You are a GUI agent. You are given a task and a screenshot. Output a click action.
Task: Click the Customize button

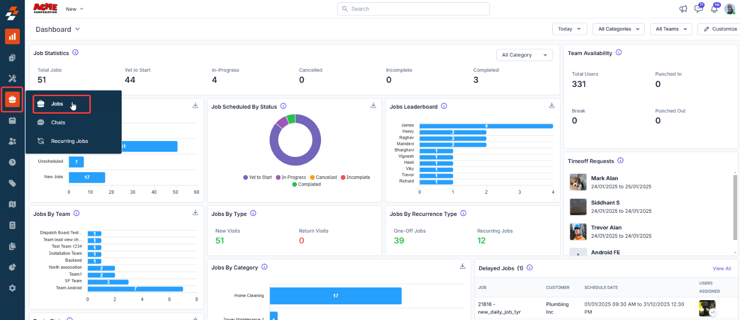(720, 29)
